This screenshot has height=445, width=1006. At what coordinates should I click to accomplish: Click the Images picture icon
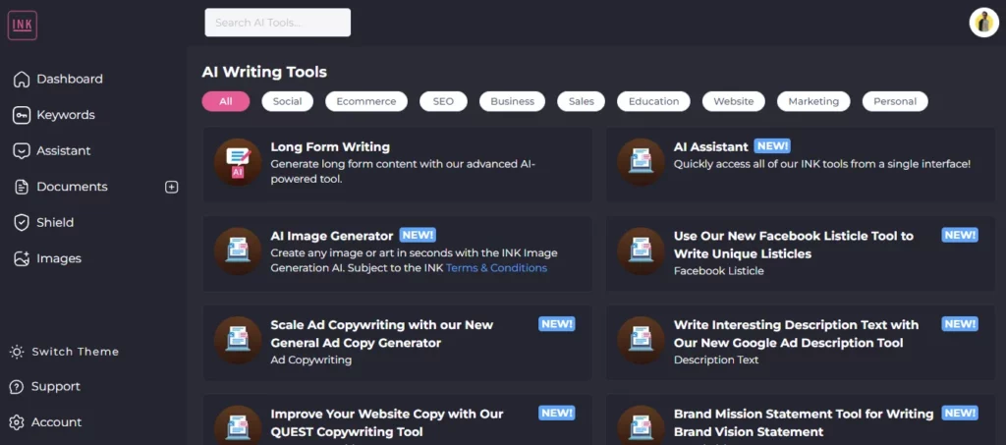(x=22, y=258)
